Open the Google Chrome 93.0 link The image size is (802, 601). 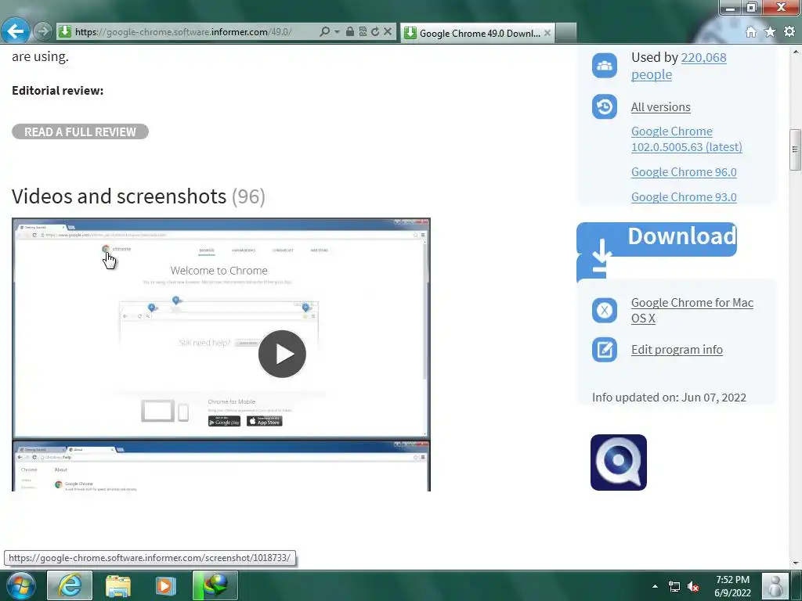tap(684, 196)
